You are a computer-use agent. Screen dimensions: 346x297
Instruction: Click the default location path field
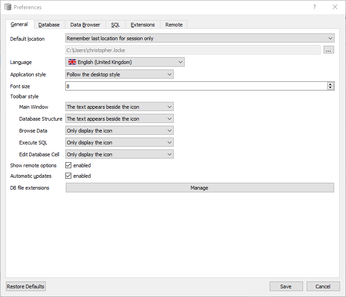pos(193,50)
